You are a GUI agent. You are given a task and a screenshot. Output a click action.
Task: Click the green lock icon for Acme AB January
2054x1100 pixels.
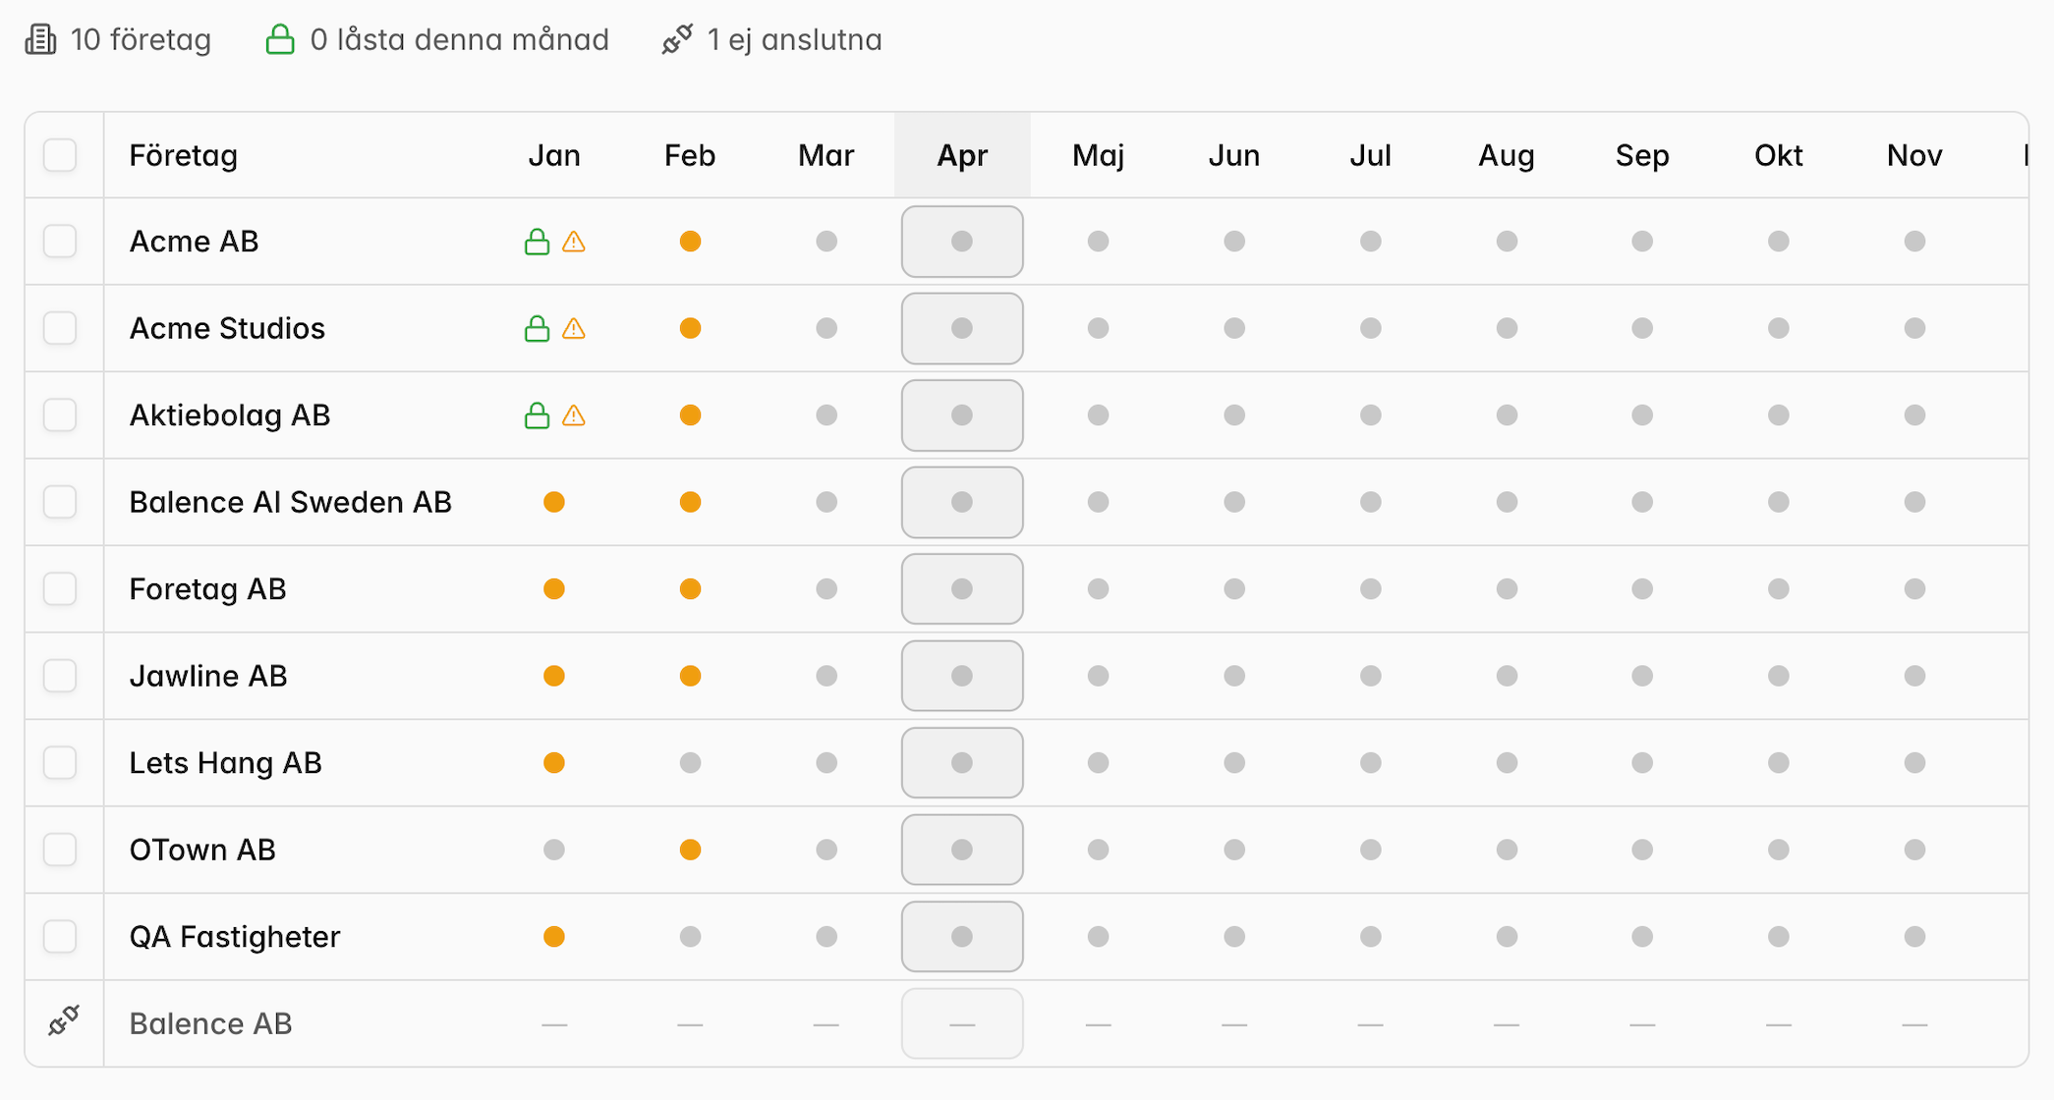coord(537,242)
